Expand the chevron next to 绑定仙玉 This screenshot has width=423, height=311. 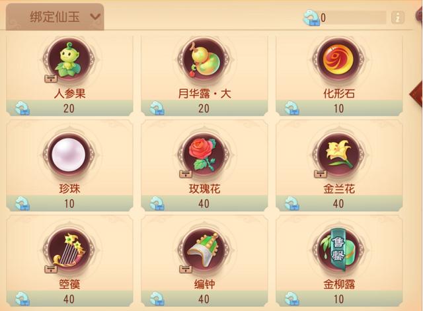95,17
